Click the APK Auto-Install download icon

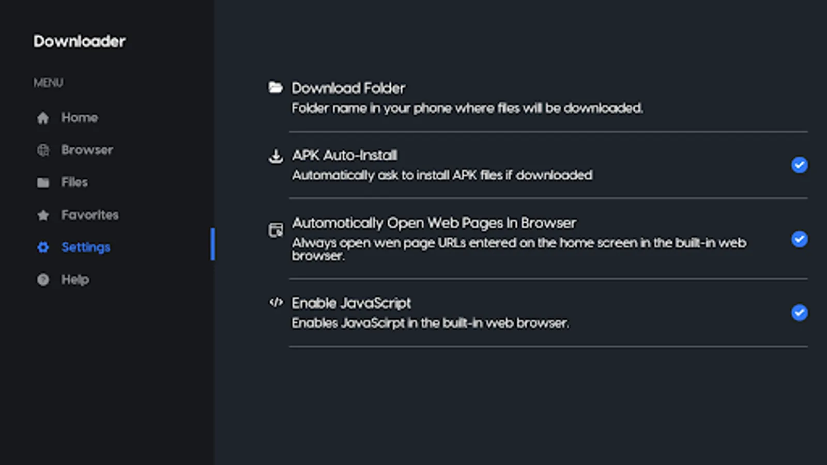pos(275,157)
